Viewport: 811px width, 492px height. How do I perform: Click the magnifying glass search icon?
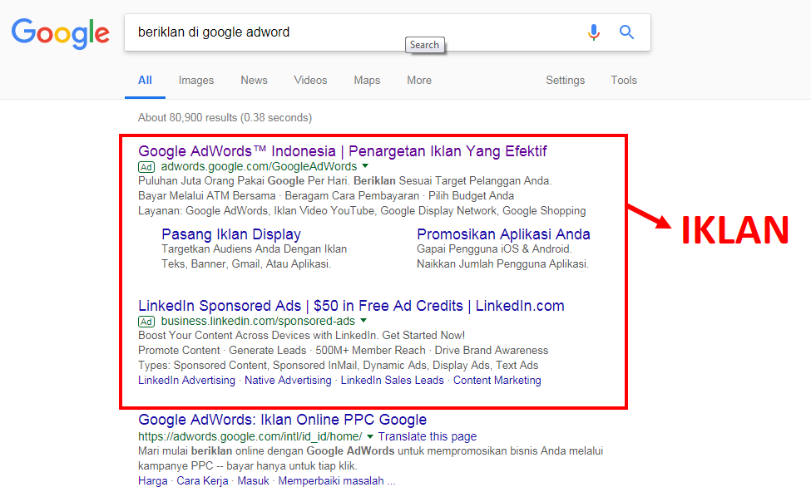tap(627, 32)
